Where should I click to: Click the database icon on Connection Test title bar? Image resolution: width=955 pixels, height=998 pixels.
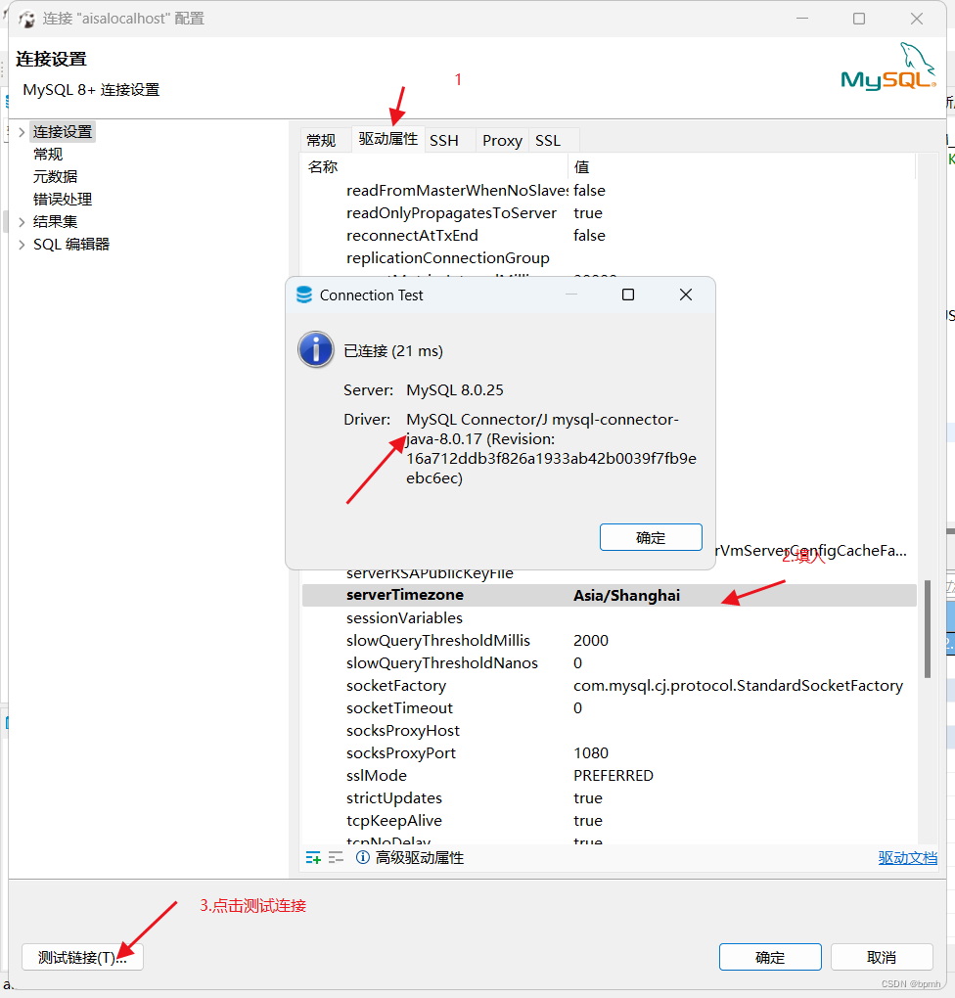tap(304, 295)
